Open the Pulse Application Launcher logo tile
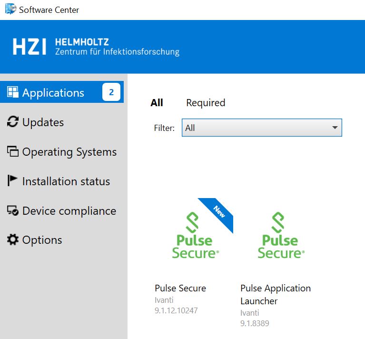 pyautogui.click(x=281, y=236)
